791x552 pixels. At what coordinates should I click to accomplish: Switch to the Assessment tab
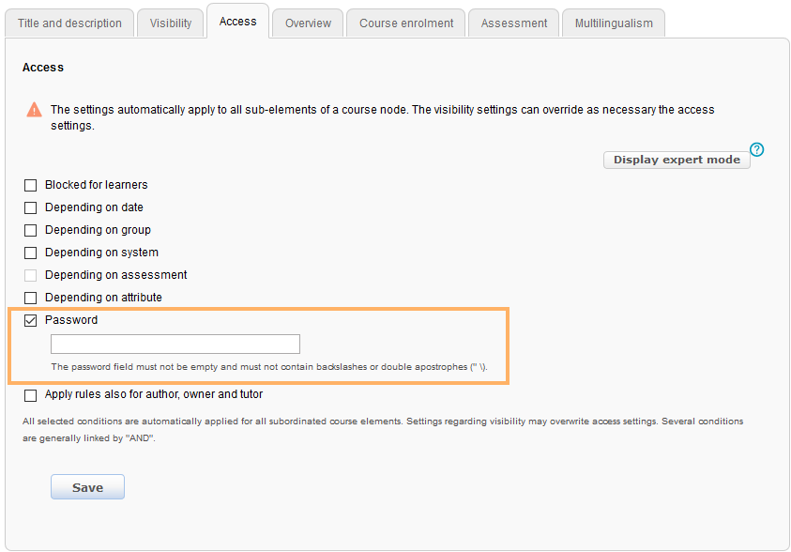[x=514, y=23]
